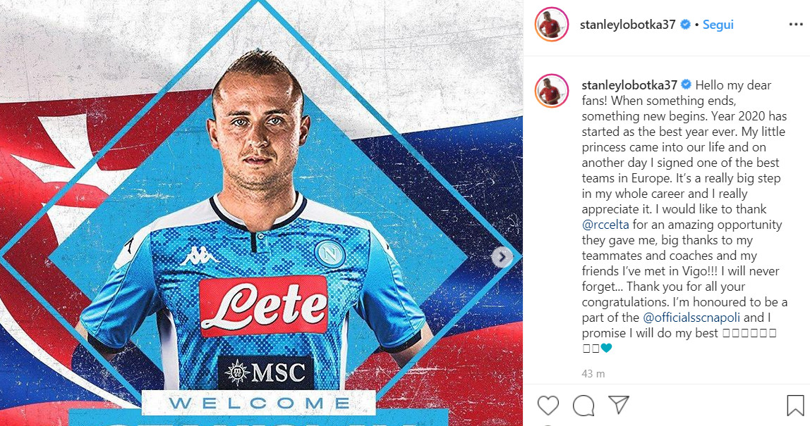Open header stanleylobotka37 profile avatar
Image resolution: width=810 pixels, height=426 pixels.
551,24
